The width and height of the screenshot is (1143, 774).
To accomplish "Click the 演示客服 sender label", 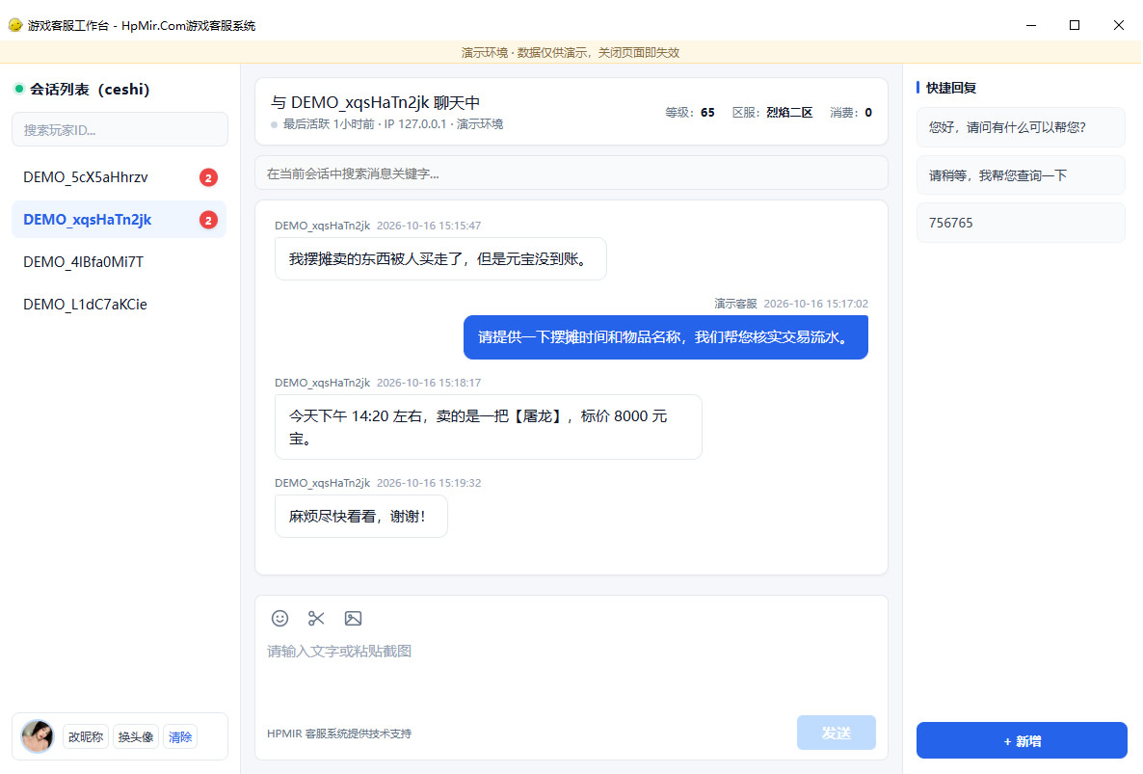I will [x=735, y=304].
